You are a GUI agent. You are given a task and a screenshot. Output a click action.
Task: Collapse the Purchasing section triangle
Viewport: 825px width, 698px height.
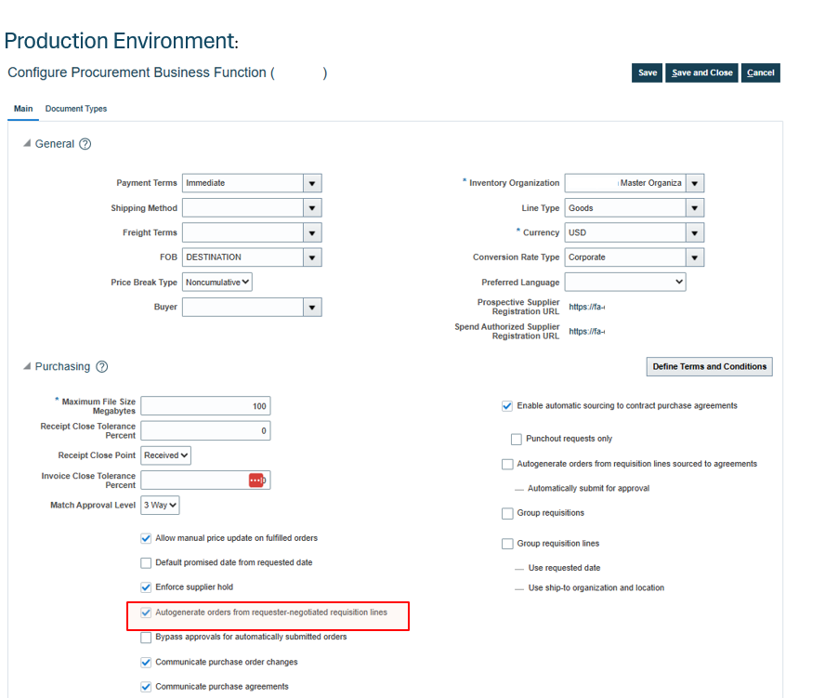pyautogui.click(x=27, y=366)
